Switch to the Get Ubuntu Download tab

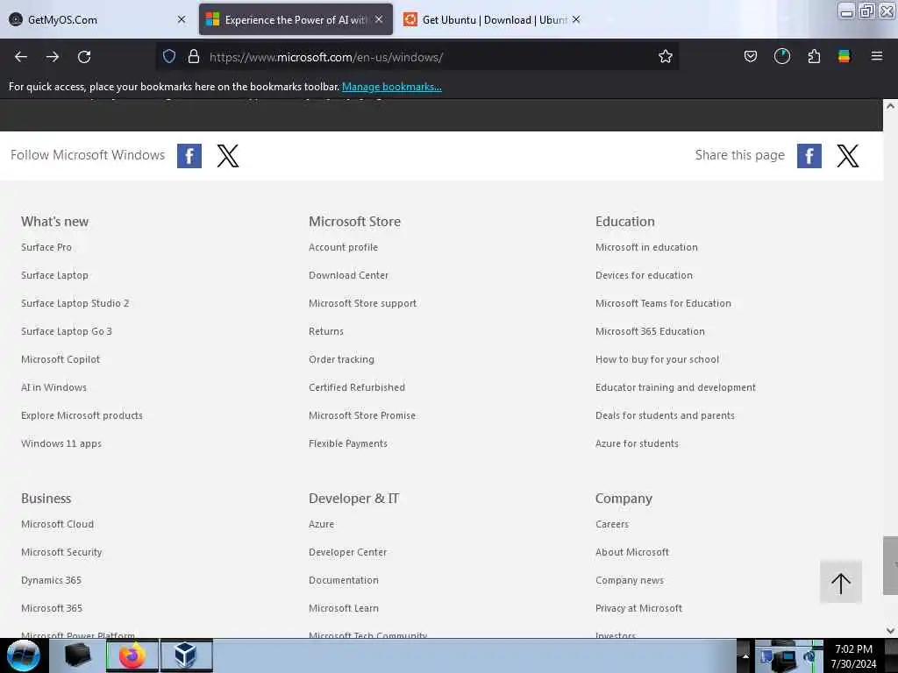coord(494,19)
